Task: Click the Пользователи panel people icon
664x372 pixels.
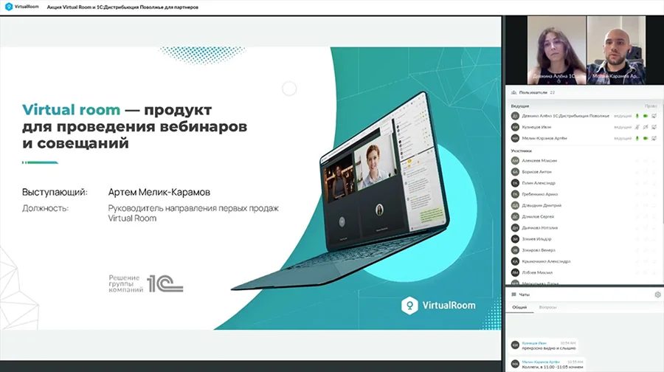Action: pos(513,92)
